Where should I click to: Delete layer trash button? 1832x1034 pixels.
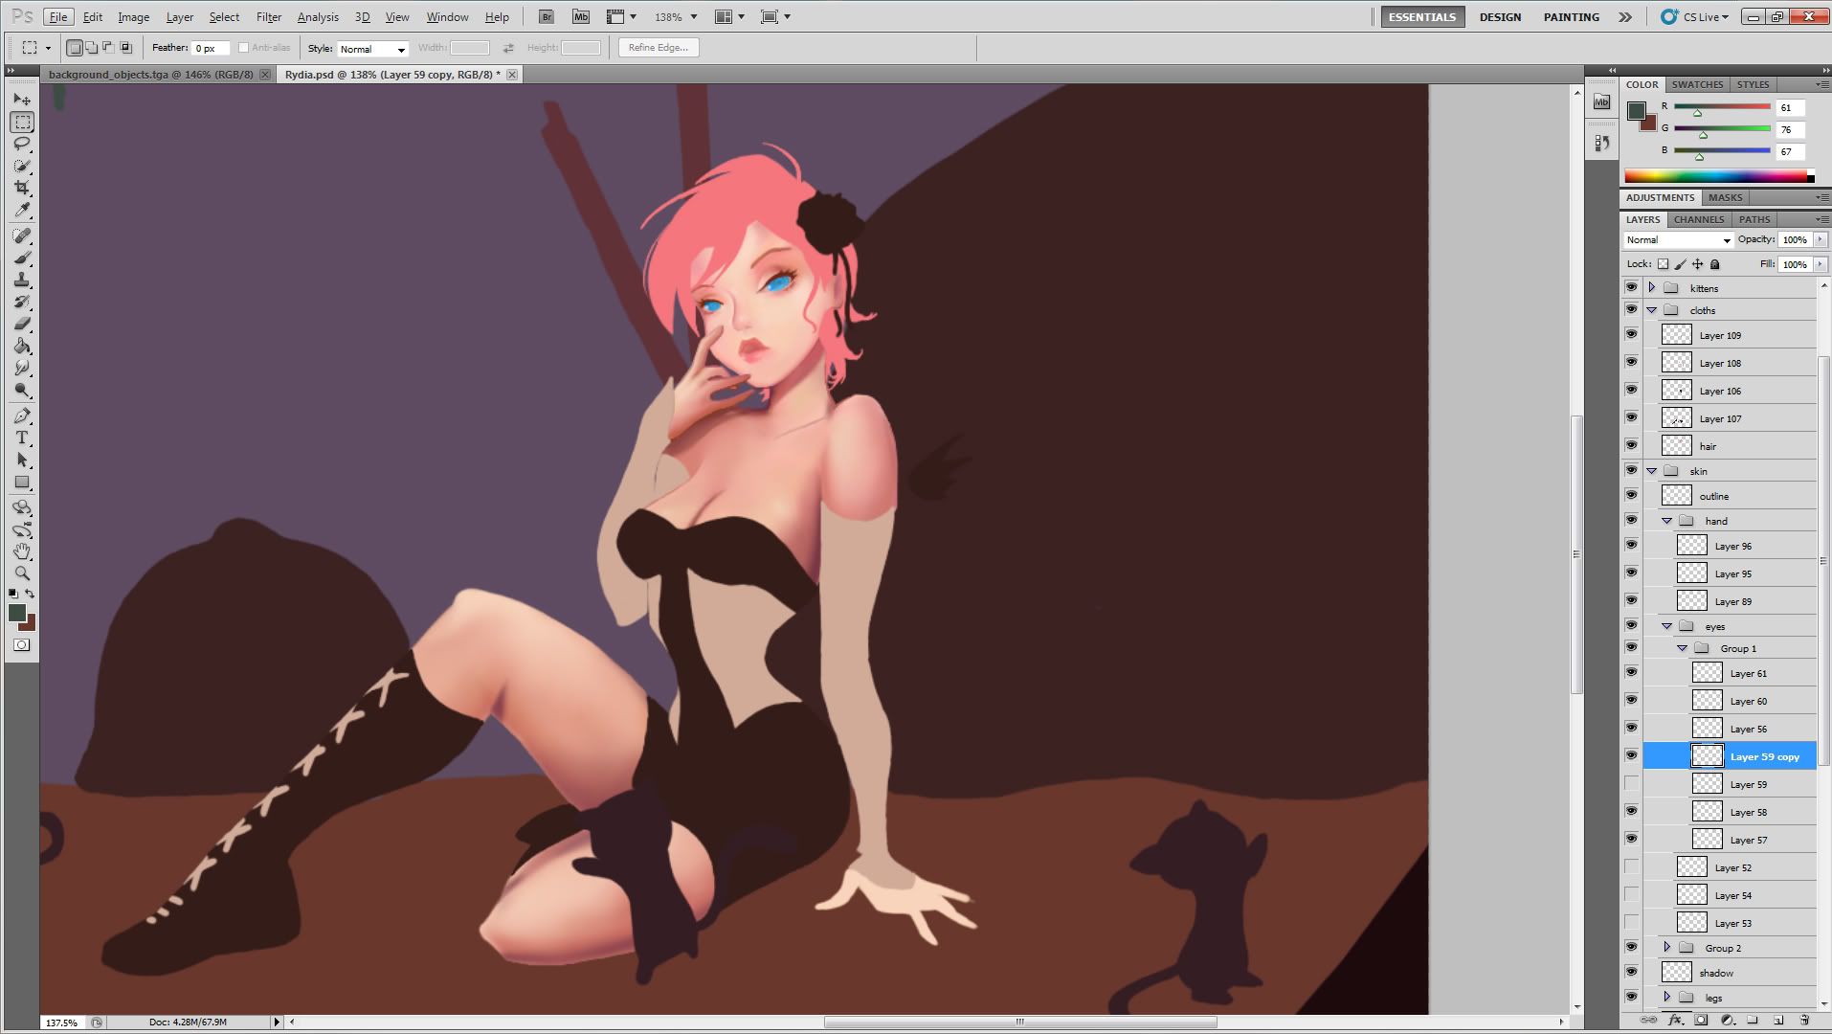point(1804,1021)
